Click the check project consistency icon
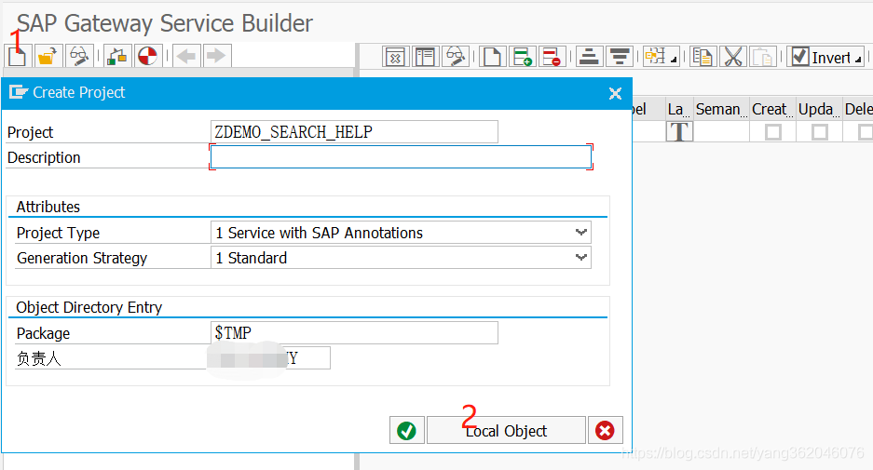 click(116, 56)
